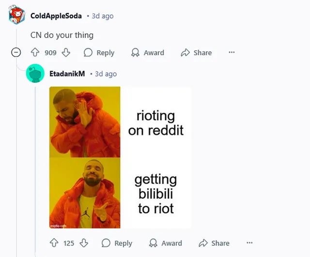Open overflow menu on ColdAppleSoda's comment
This screenshot has height=257, width=310.
pyautogui.click(x=232, y=52)
